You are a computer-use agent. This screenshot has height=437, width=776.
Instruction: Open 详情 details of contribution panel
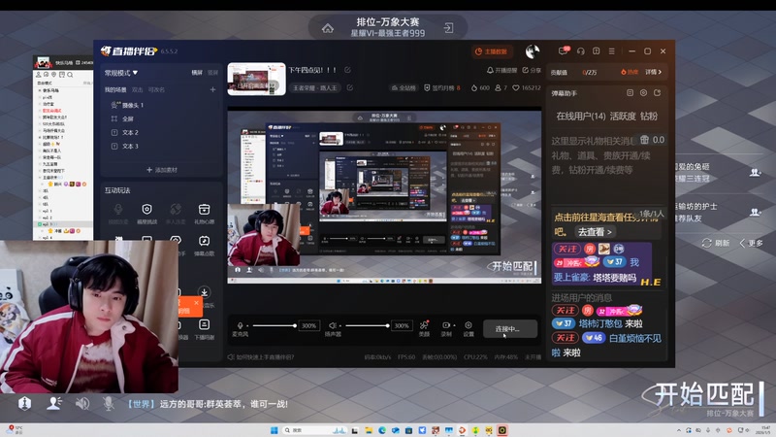click(653, 72)
